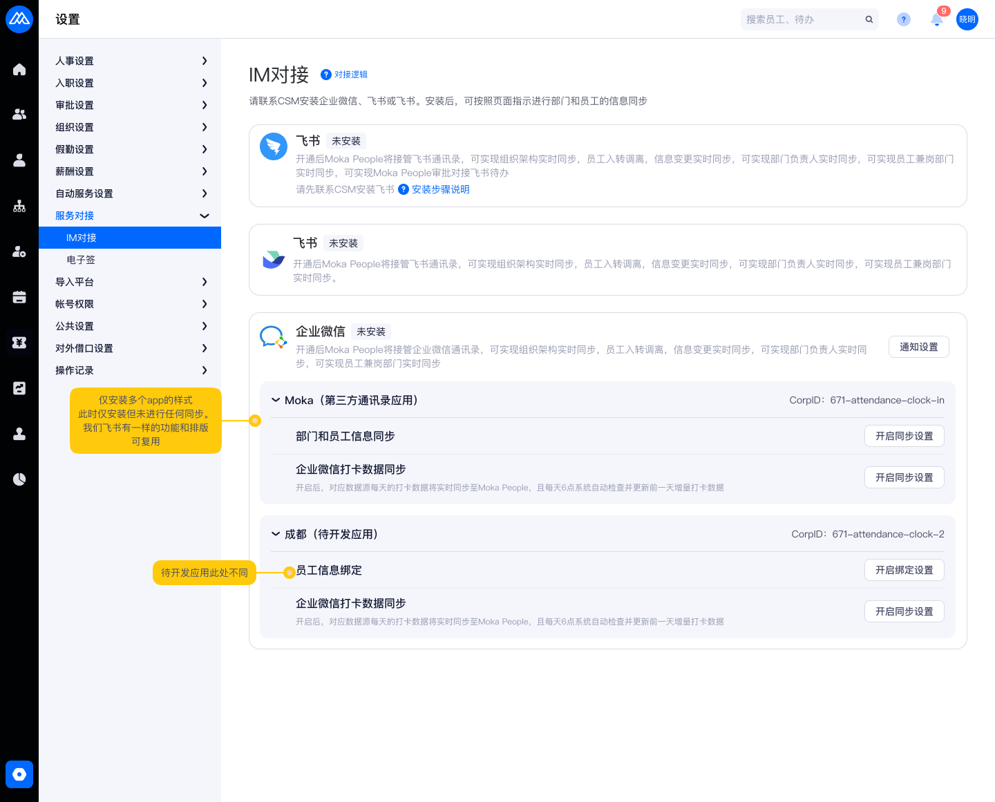Click the help question mark icon in header
Screen dimensions: 995x802
(x=903, y=19)
